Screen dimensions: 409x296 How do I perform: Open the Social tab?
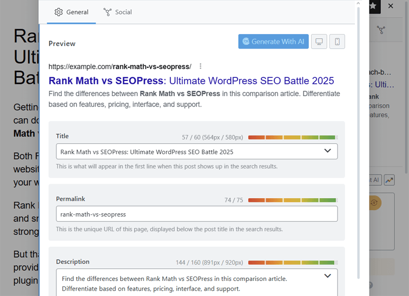coord(117,12)
